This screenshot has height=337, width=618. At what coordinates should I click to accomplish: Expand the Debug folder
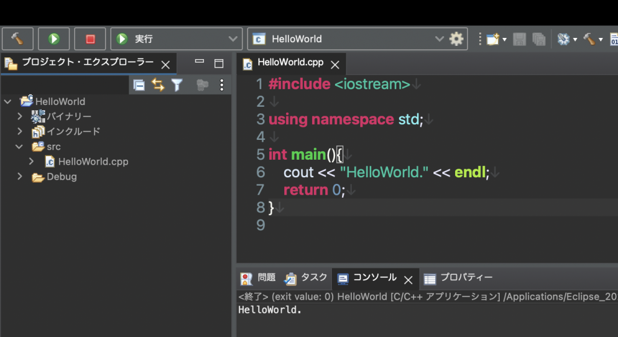pos(20,177)
